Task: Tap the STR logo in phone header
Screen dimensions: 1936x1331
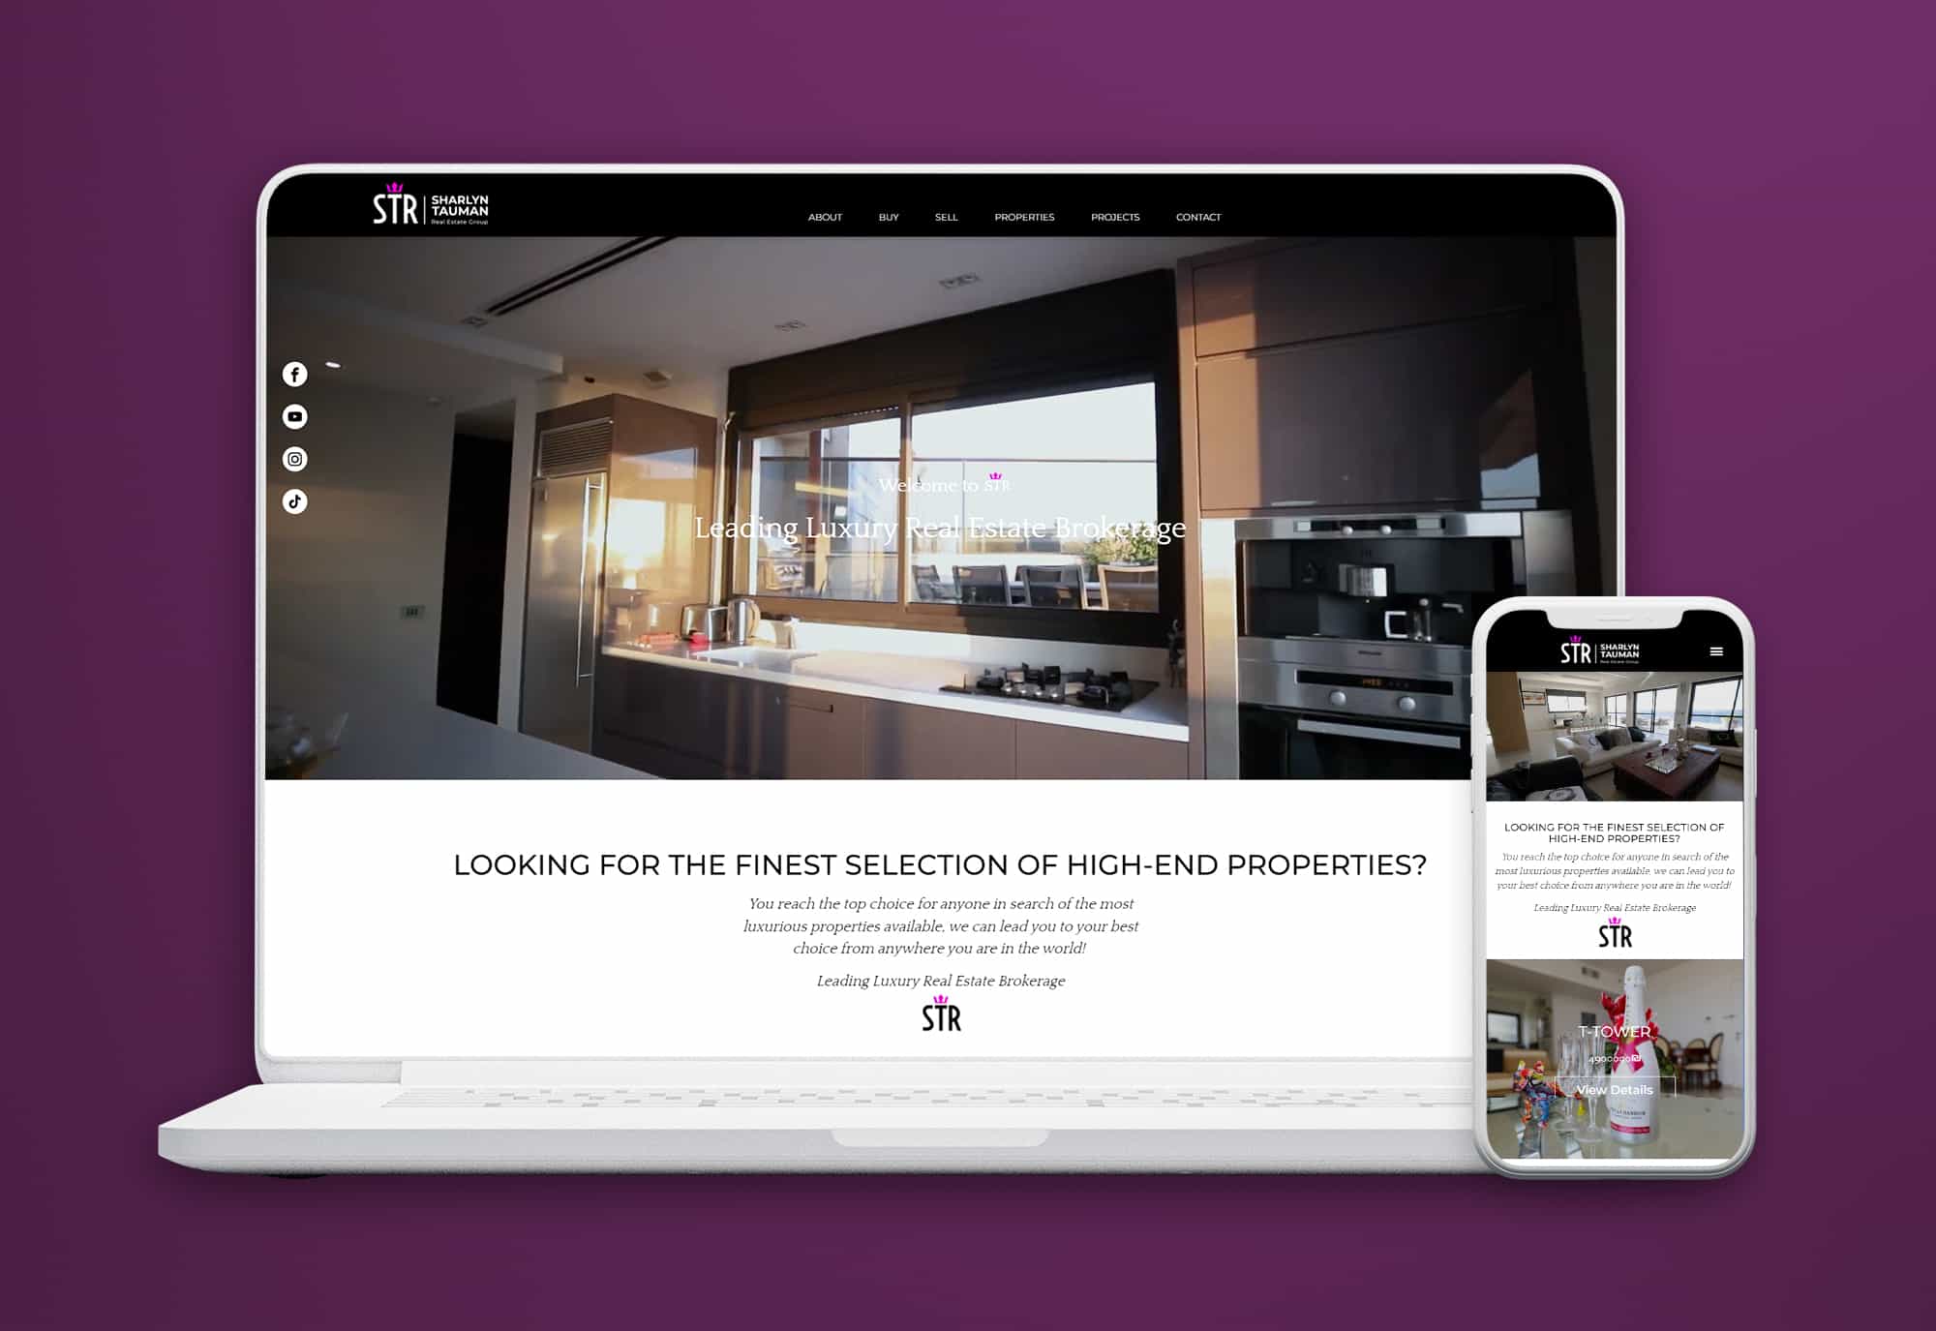Action: [1599, 652]
